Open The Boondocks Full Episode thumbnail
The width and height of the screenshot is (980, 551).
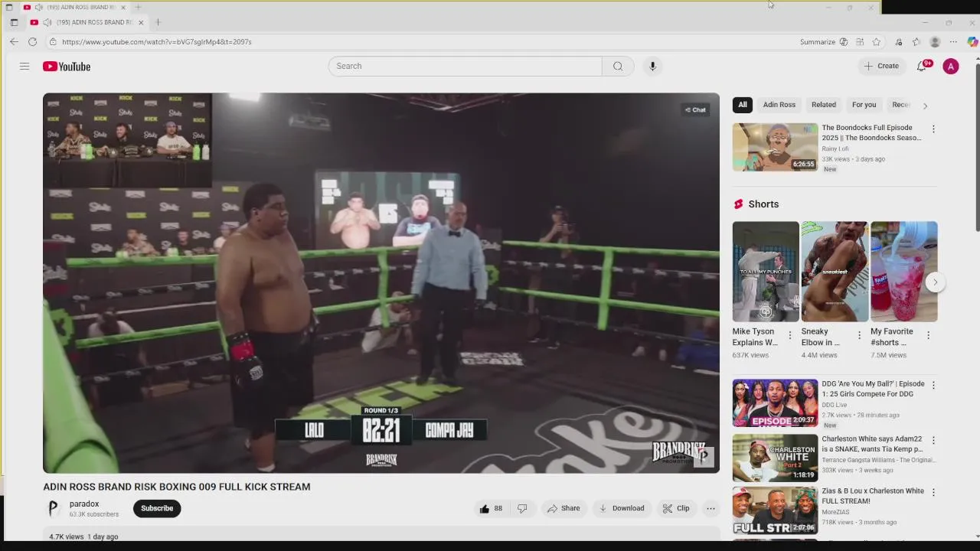pyautogui.click(x=775, y=147)
